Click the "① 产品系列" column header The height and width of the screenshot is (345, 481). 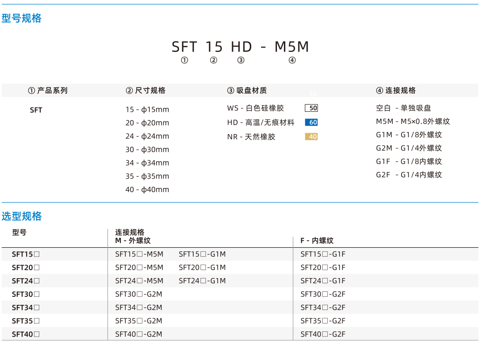[x=48, y=90]
